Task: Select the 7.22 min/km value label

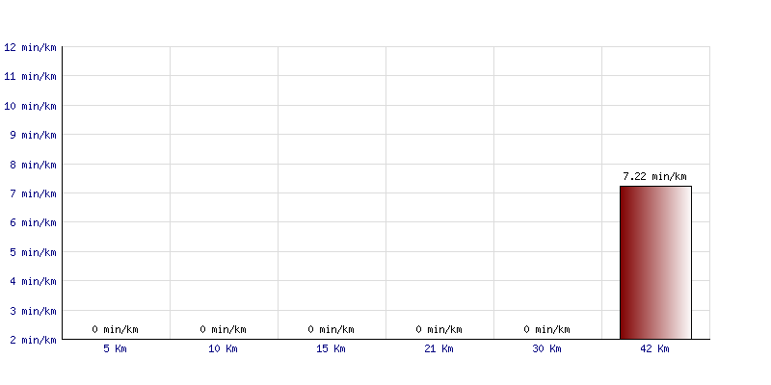Action: click(654, 176)
